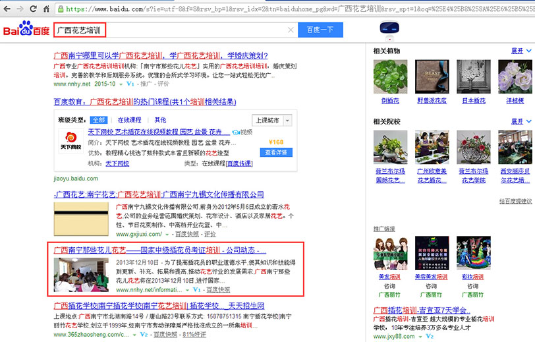Click the 百度一下 search button
This screenshot has width=535, height=342.
pos(320,30)
